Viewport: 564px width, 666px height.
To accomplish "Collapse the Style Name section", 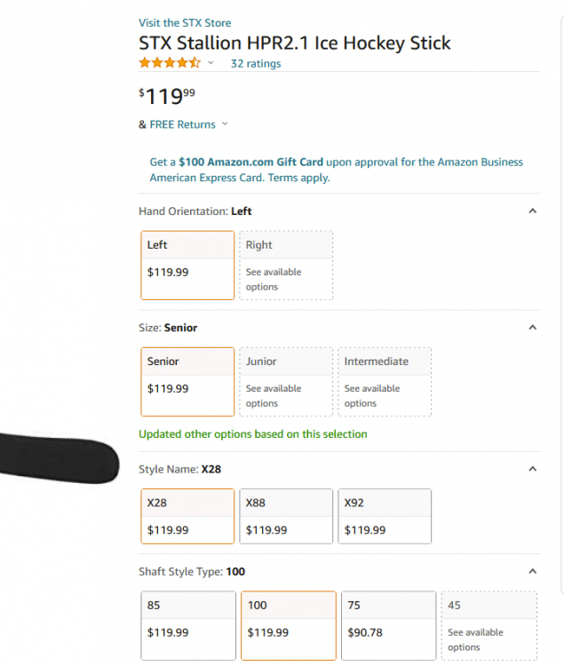I will (x=532, y=469).
